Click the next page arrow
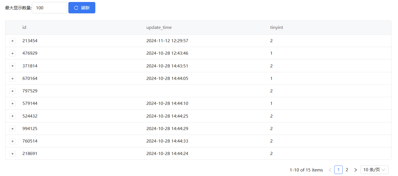The image size is (398, 176). [355, 170]
